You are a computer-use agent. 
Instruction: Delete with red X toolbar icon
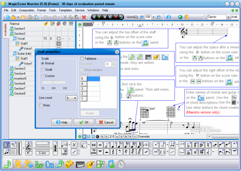coord(84,17)
